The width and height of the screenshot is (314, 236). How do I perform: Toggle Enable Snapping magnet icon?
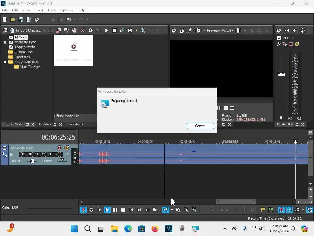click(281, 210)
